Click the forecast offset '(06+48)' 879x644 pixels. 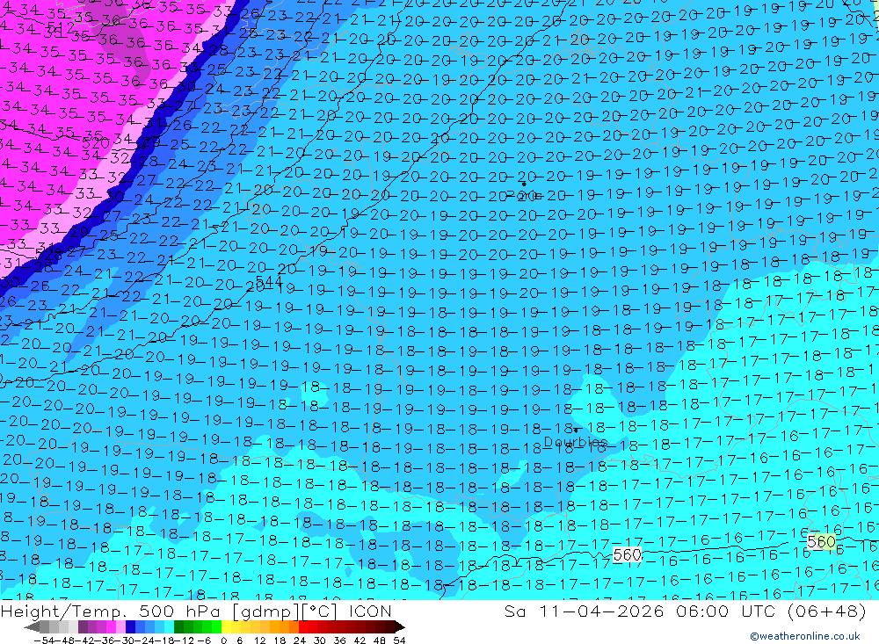point(827,611)
